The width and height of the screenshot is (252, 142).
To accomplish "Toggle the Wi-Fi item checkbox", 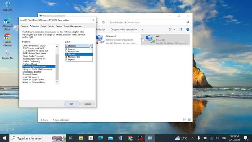I will [x=143, y=39].
